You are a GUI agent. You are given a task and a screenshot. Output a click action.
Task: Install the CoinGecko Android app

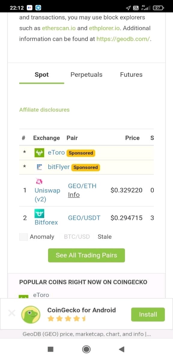click(148, 314)
